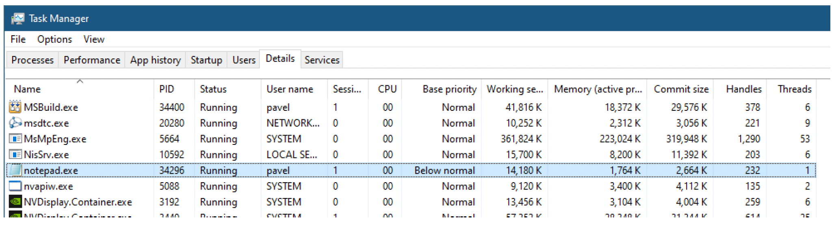Switch to the Services tab
The width and height of the screenshot is (834, 228).
tap(322, 60)
